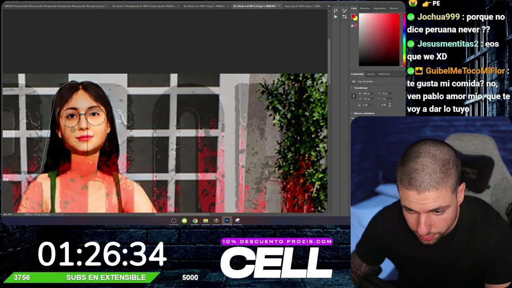
Task: Switch to the logo.png document tab
Action: click(303, 6)
